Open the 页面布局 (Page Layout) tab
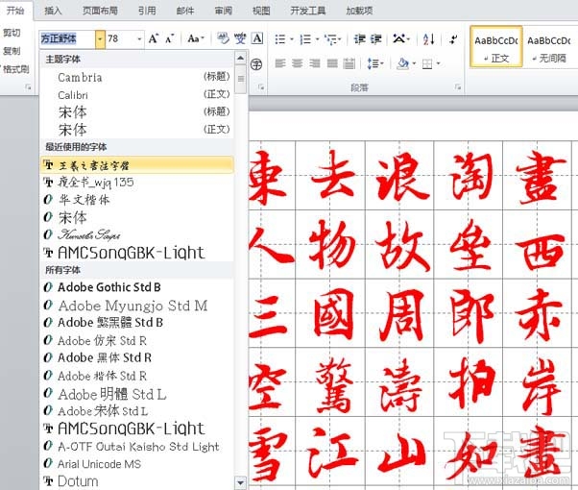 click(100, 11)
